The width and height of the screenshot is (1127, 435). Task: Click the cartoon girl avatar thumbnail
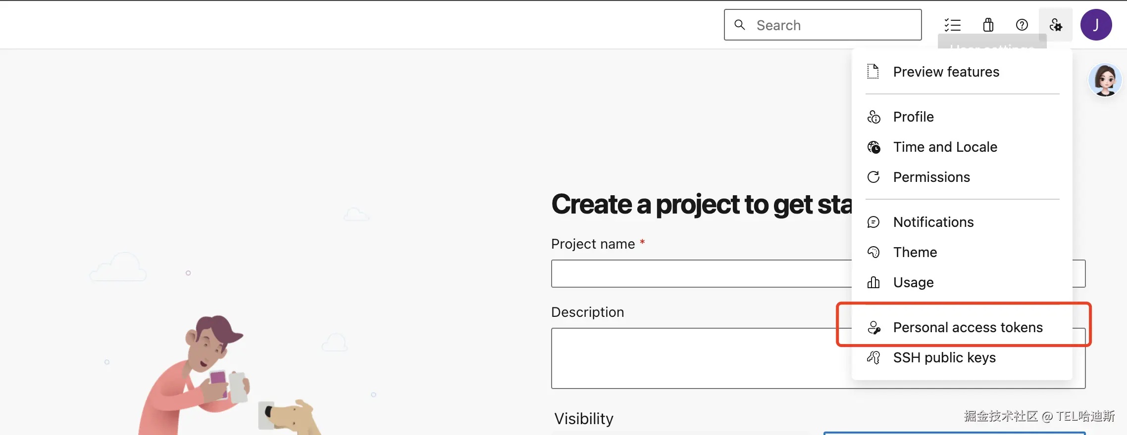tap(1105, 80)
